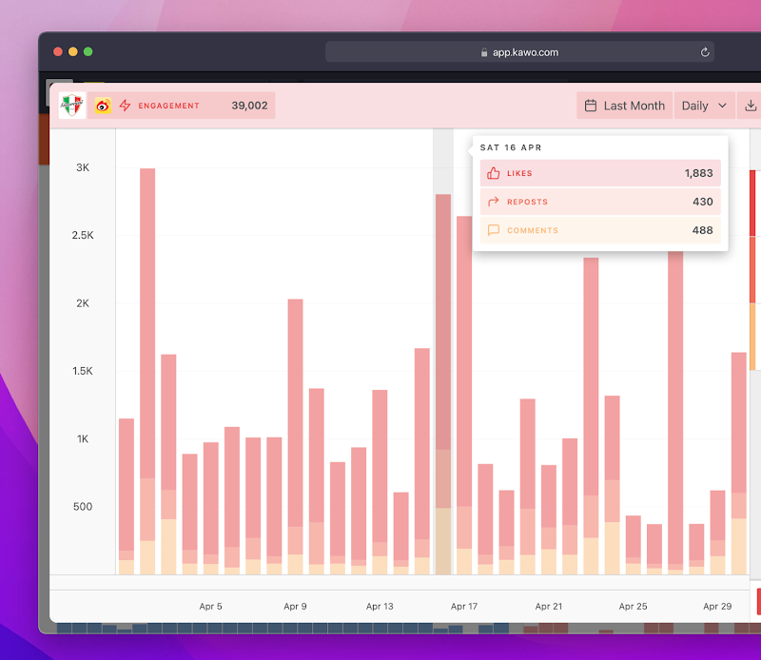Reload the page with the refresh icon

705,52
